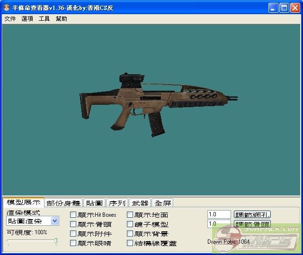Click the 調節網孔 button
Image resolution: width=303 pixels, height=255 pixels.
tap(252, 214)
